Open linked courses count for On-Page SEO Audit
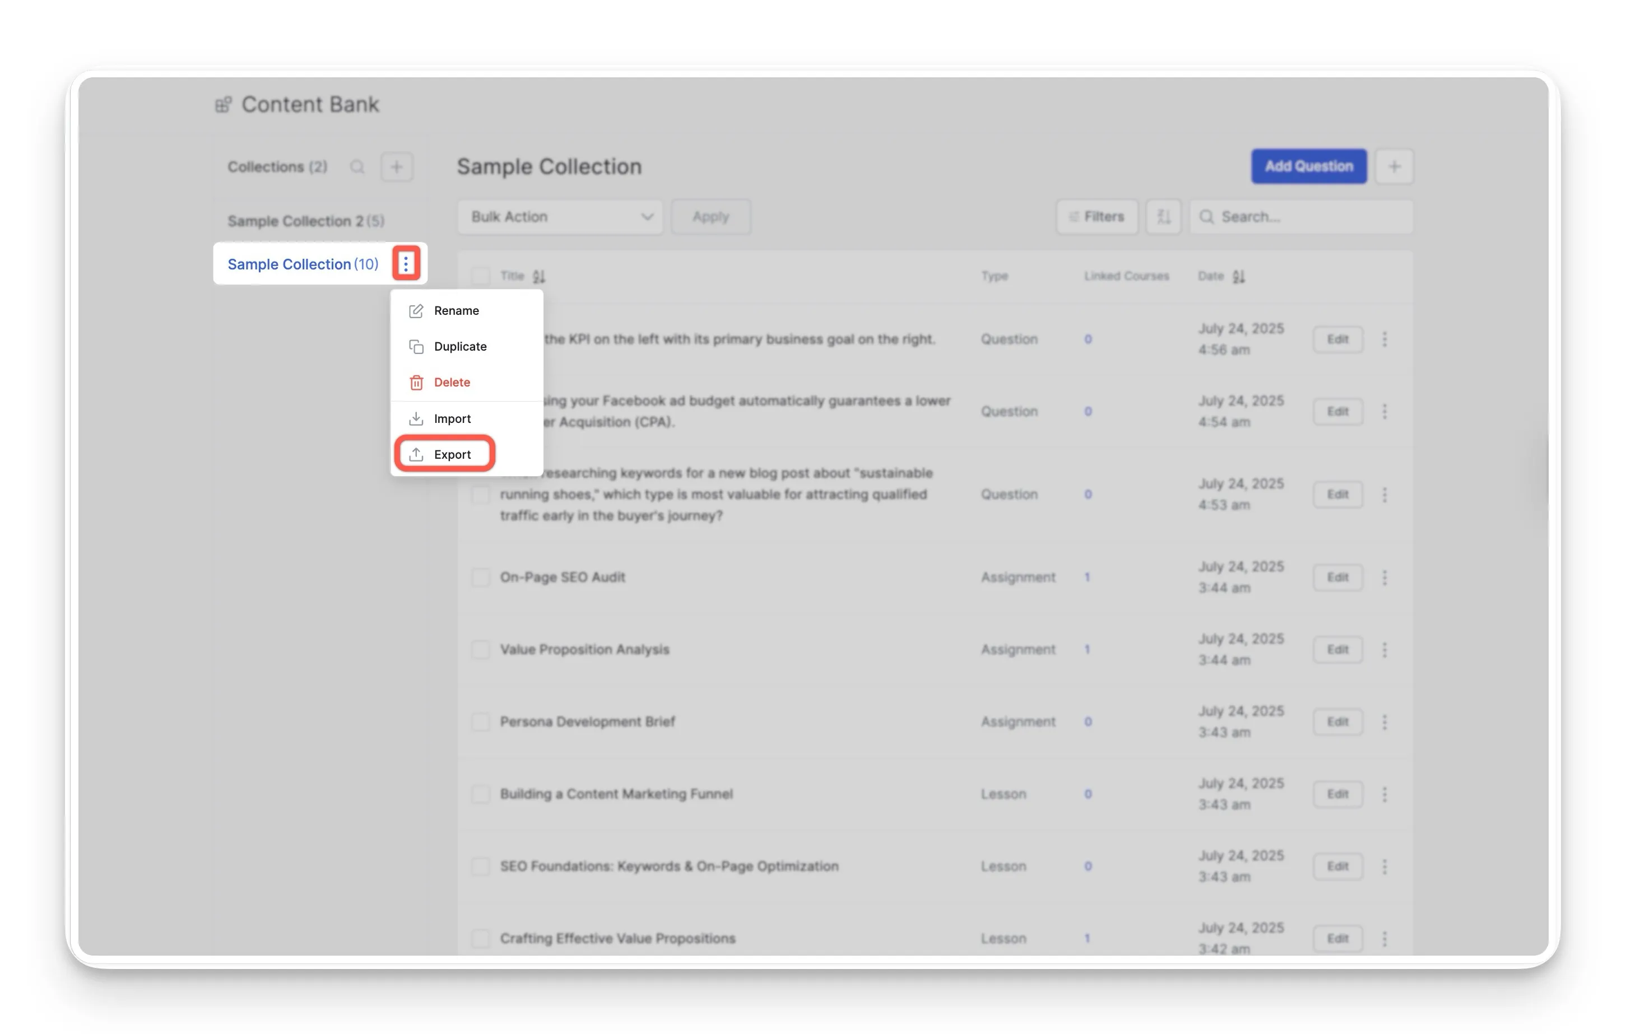This screenshot has width=1626, height=1034. click(1087, 577)
